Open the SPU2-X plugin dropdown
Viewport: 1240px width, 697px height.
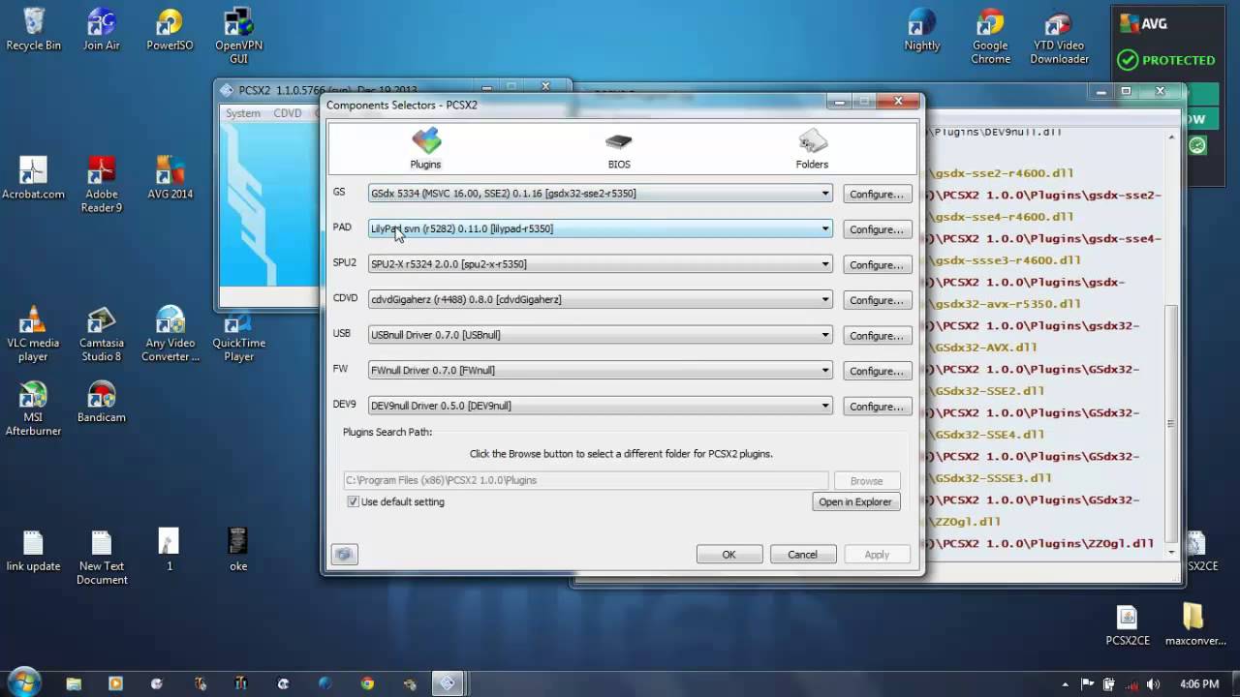(x=601, y=264)
